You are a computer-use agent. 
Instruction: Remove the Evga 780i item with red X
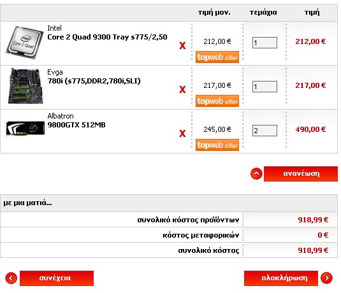click(x=182, y=90)
